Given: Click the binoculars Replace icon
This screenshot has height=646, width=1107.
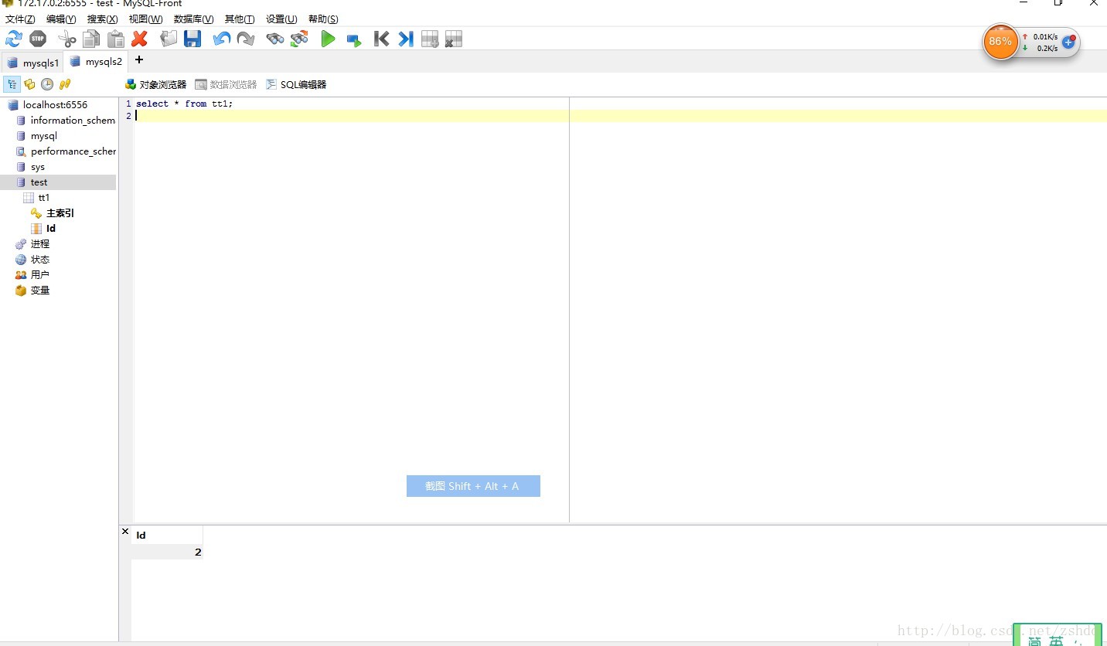Looking at the screenshot, I should point(299,39).
